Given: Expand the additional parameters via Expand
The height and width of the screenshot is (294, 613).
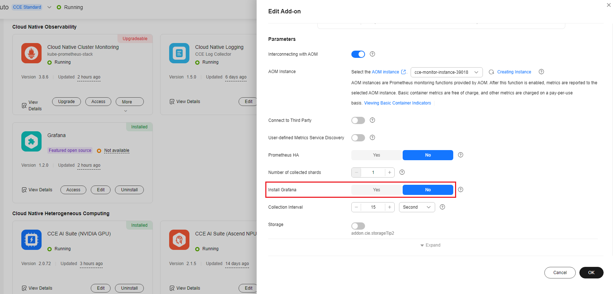Looking at the screenshot, I should pyautogui.click(x=430, y=245).
